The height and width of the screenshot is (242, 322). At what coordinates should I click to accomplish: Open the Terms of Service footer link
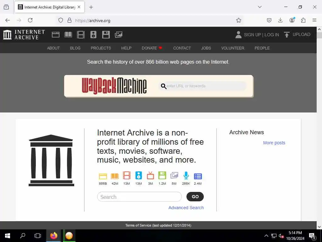coord(158,225)
